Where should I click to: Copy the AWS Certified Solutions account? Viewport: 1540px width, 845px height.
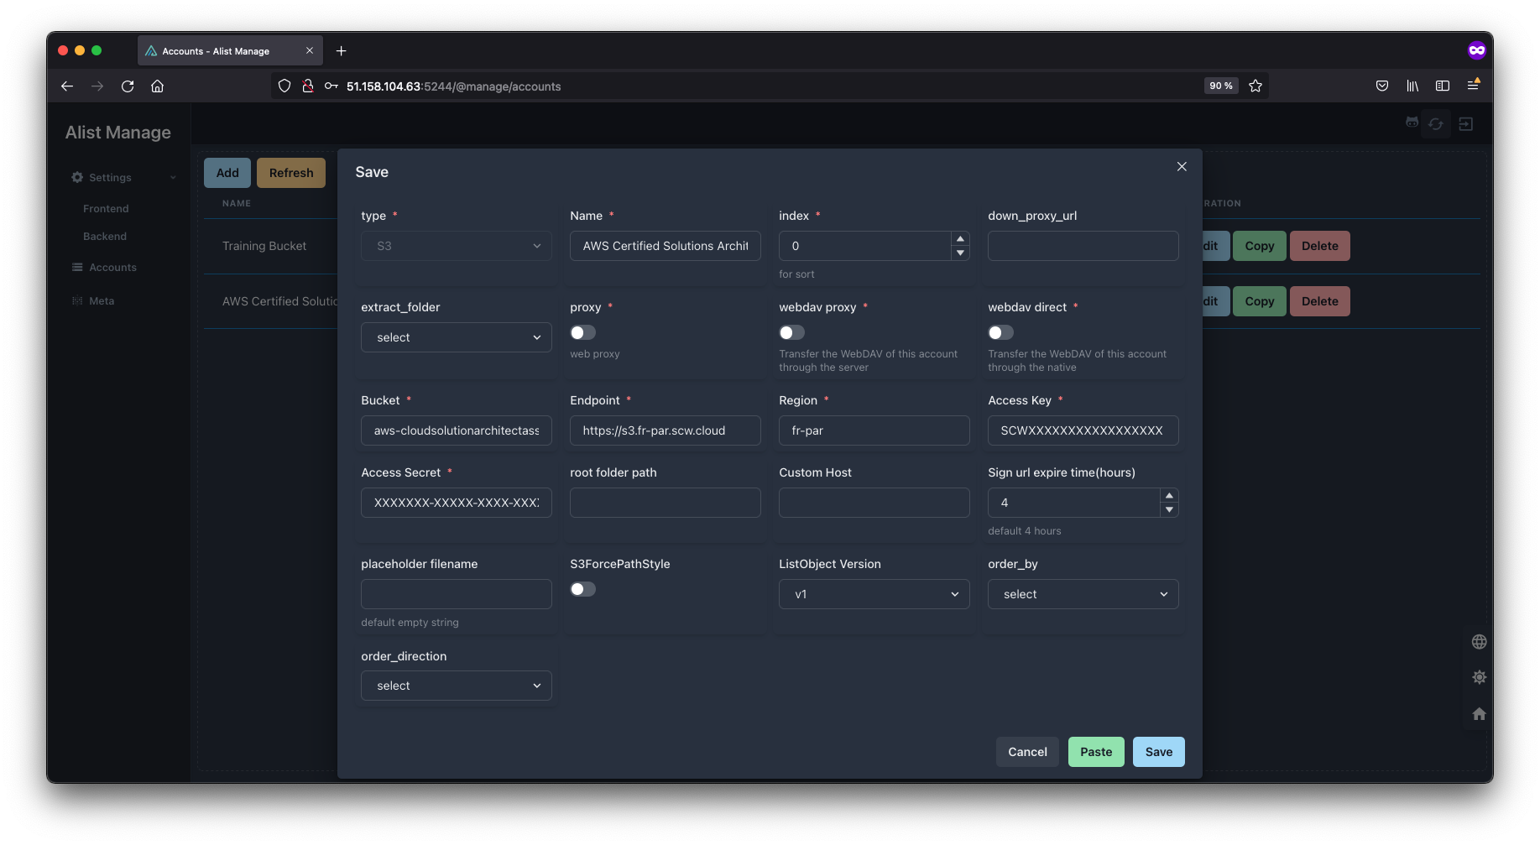1259,301
